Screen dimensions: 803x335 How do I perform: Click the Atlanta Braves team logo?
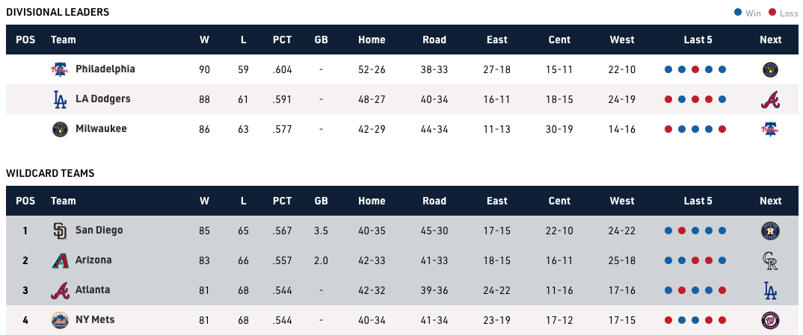point(60,290)
